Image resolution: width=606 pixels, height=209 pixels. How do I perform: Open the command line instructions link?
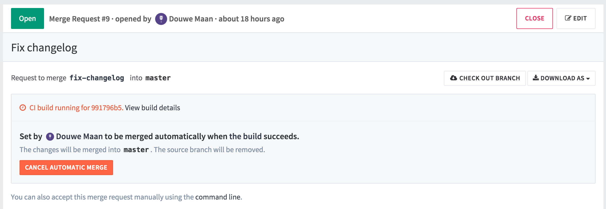pyautogui.click(x=218, y=197)
